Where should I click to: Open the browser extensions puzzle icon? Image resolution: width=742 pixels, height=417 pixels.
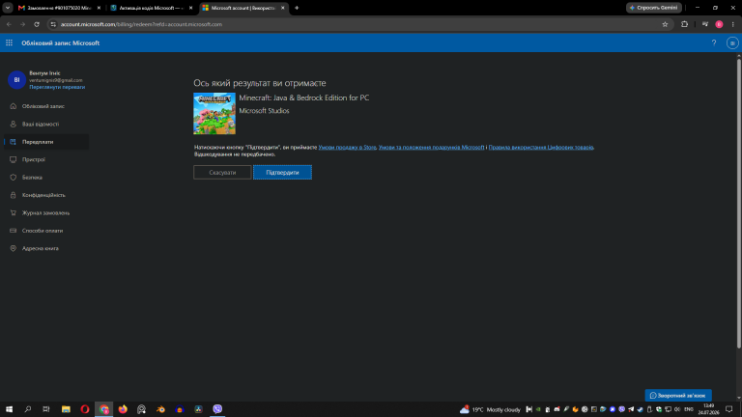click(x=684, y=24)
